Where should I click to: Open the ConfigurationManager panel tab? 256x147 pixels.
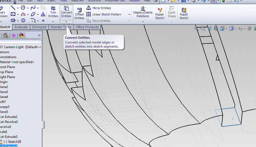(x=6, y=35)
